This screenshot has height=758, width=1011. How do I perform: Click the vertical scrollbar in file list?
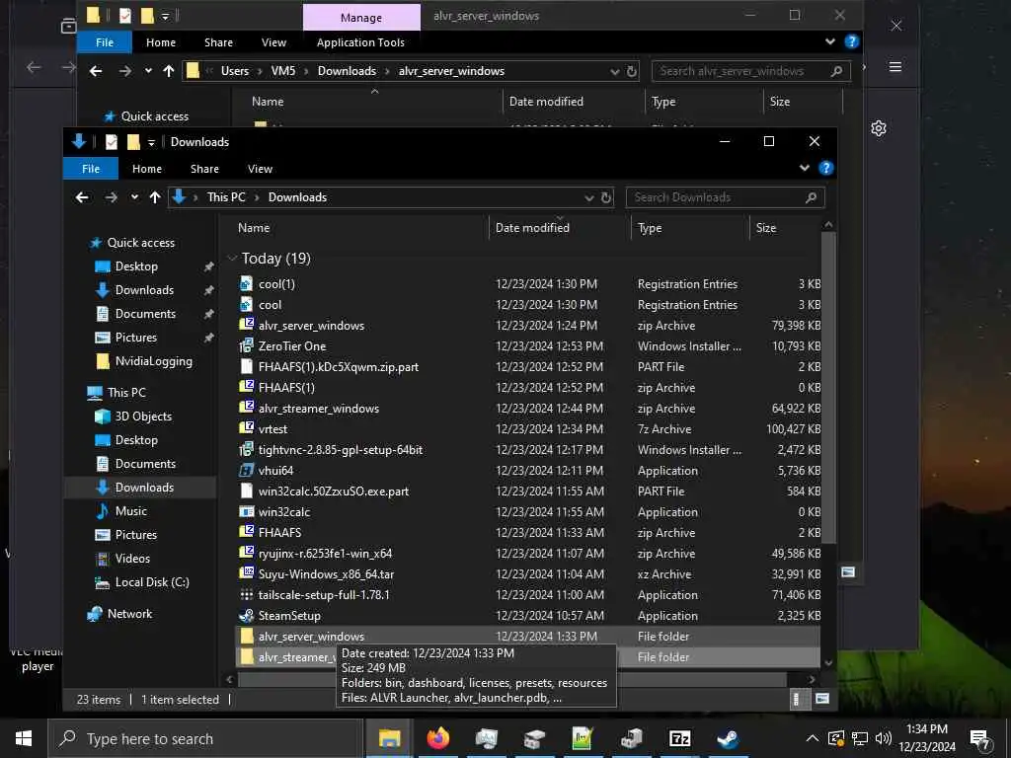tap(828, 387)
